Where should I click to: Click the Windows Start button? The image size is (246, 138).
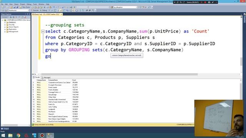coord(3,135)
